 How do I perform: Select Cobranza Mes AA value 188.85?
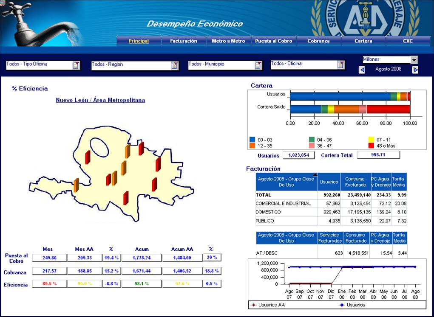pyautogui.click(x=85, y=271)
